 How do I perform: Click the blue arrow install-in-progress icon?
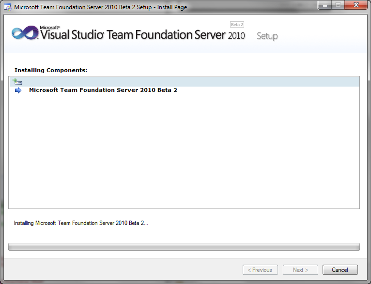[x=18, y=90]
